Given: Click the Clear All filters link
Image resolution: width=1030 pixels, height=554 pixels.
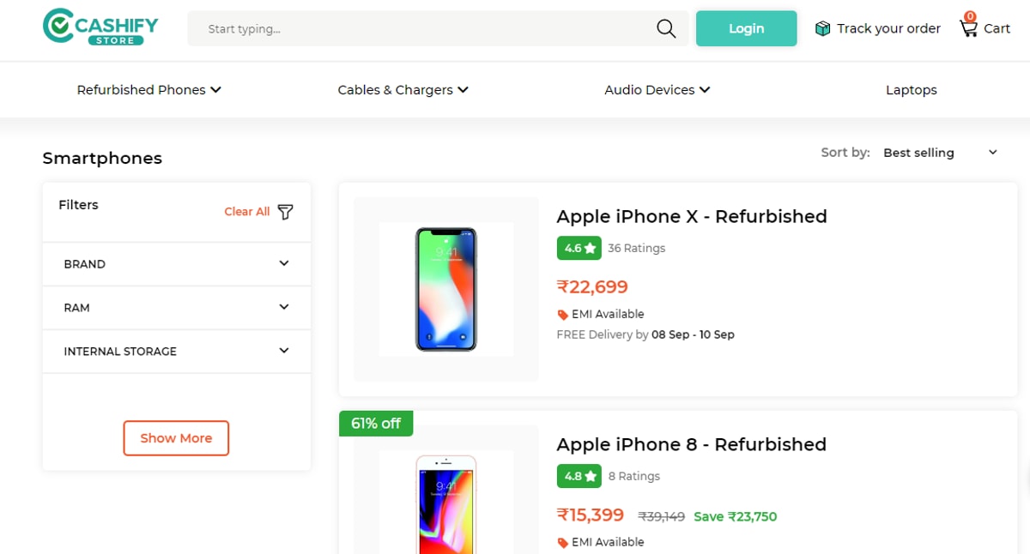Looking at the screenshot, I should point(247,212).
